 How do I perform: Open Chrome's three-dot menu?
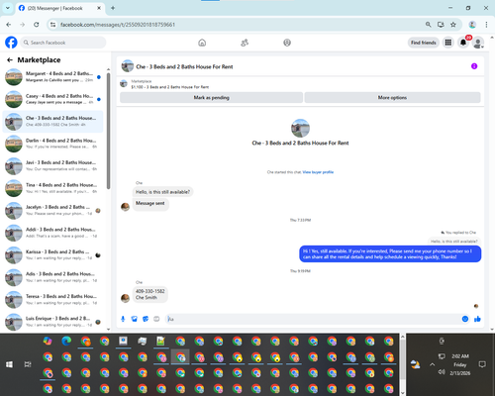pyautogui.click(x=486, y=25)
